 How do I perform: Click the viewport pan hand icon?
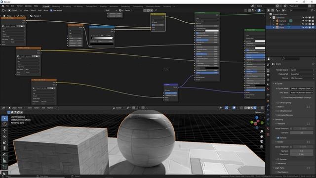point(262,136)
